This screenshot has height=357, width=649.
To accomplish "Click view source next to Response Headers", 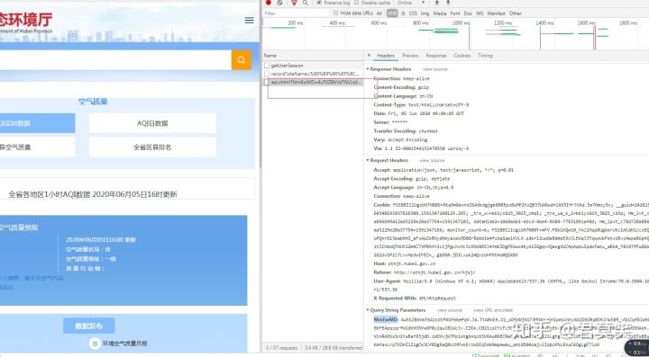I will [x=435, y=69].
